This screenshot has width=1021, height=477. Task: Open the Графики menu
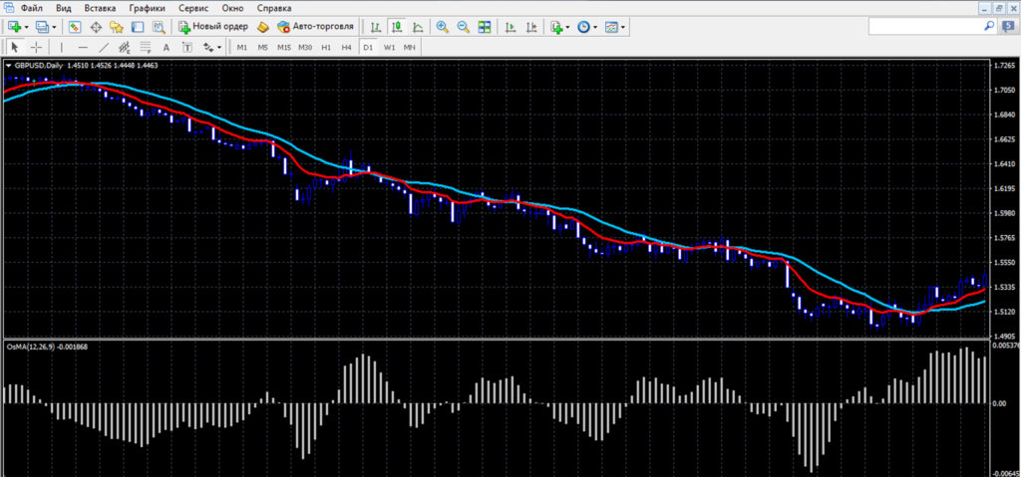(x=147, y=8)
